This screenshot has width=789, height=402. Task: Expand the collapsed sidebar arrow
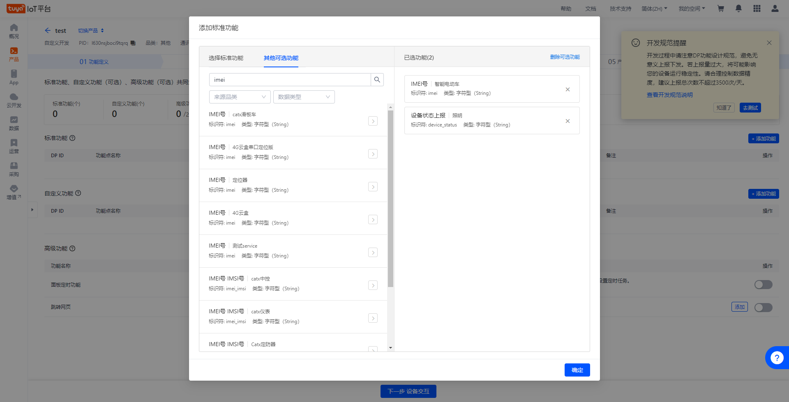tap(32, 209)
